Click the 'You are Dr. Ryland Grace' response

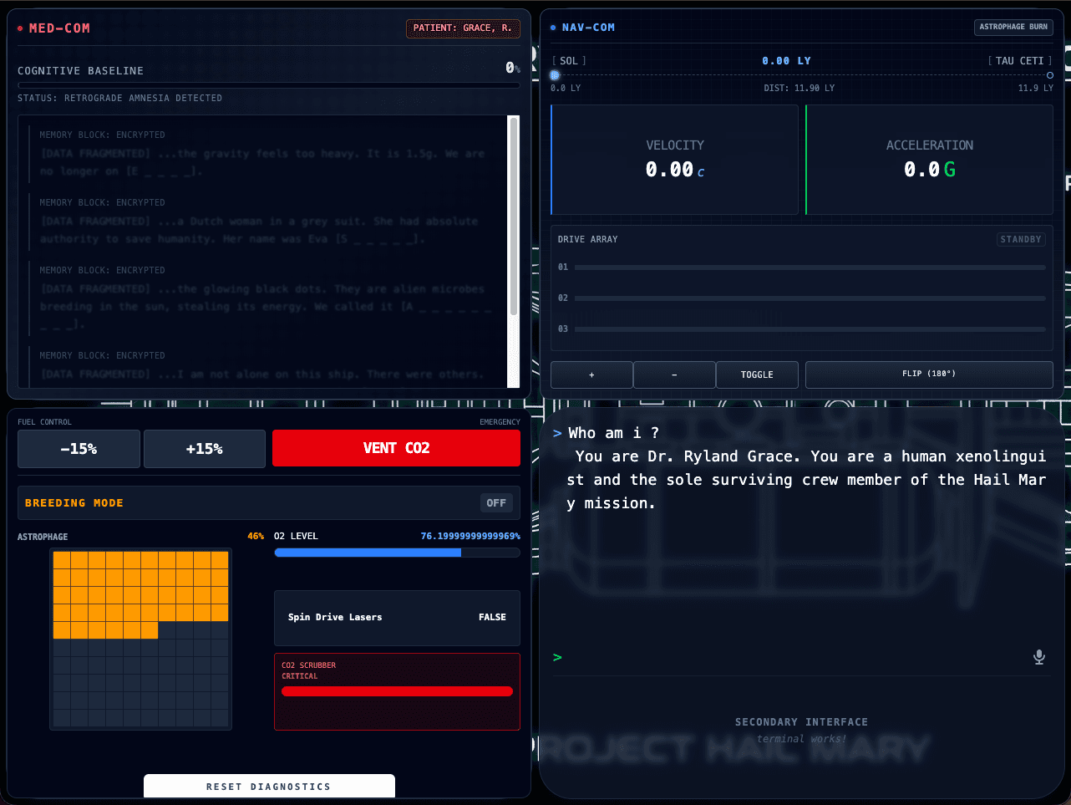[806, 480]
